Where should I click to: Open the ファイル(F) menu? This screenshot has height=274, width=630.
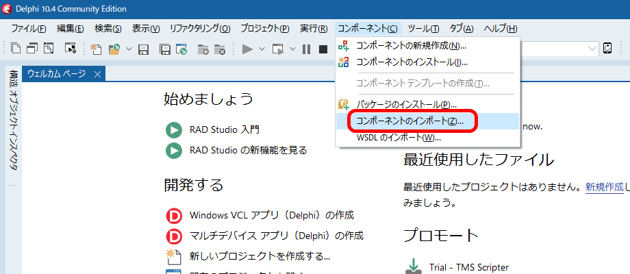coord(29,29)
